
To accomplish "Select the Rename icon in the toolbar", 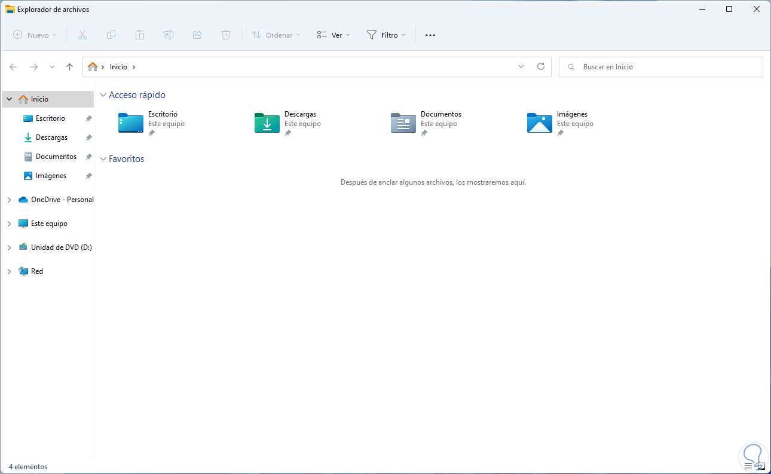I will 169,35.
